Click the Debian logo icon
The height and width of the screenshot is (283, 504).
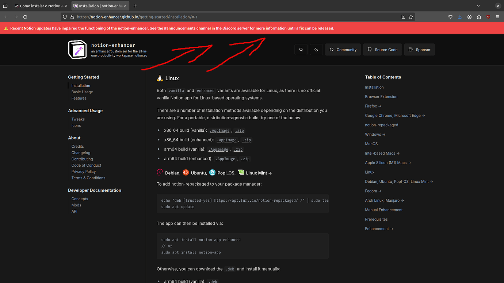[x=160, y=172]
